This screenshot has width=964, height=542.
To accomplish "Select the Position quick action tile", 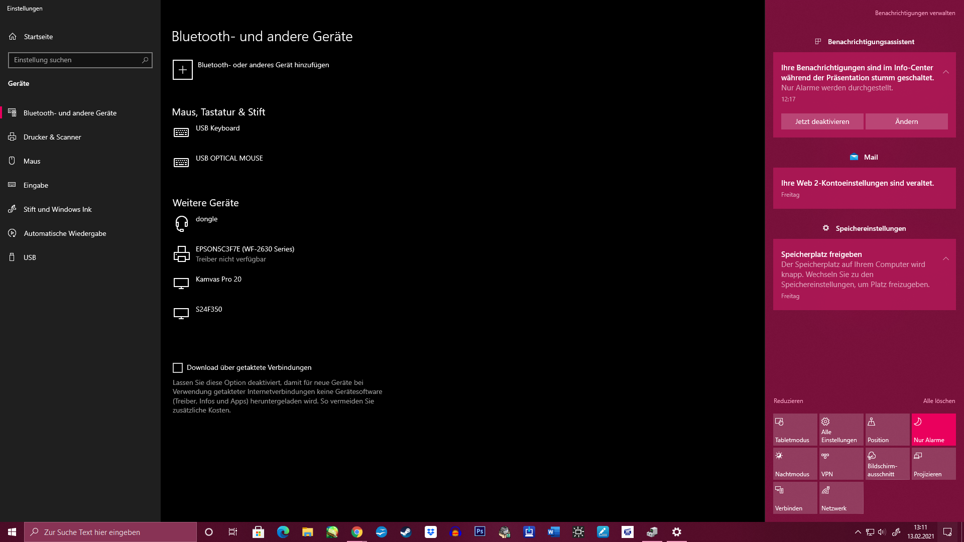I will (x=887, y=429).
